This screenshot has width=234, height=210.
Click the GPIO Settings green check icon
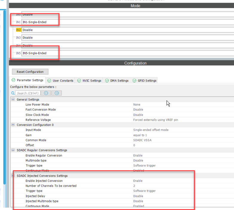[134, 81]
